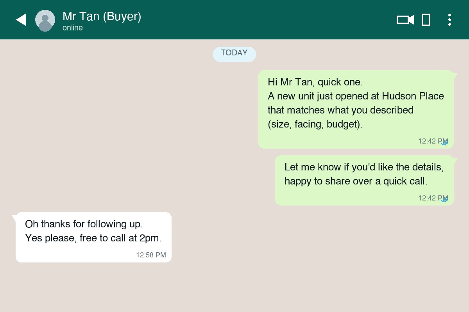This screenshot has width=469, height=312.
Task: Tap the bubble tail of first green message
Action: [x=455, y=74]
